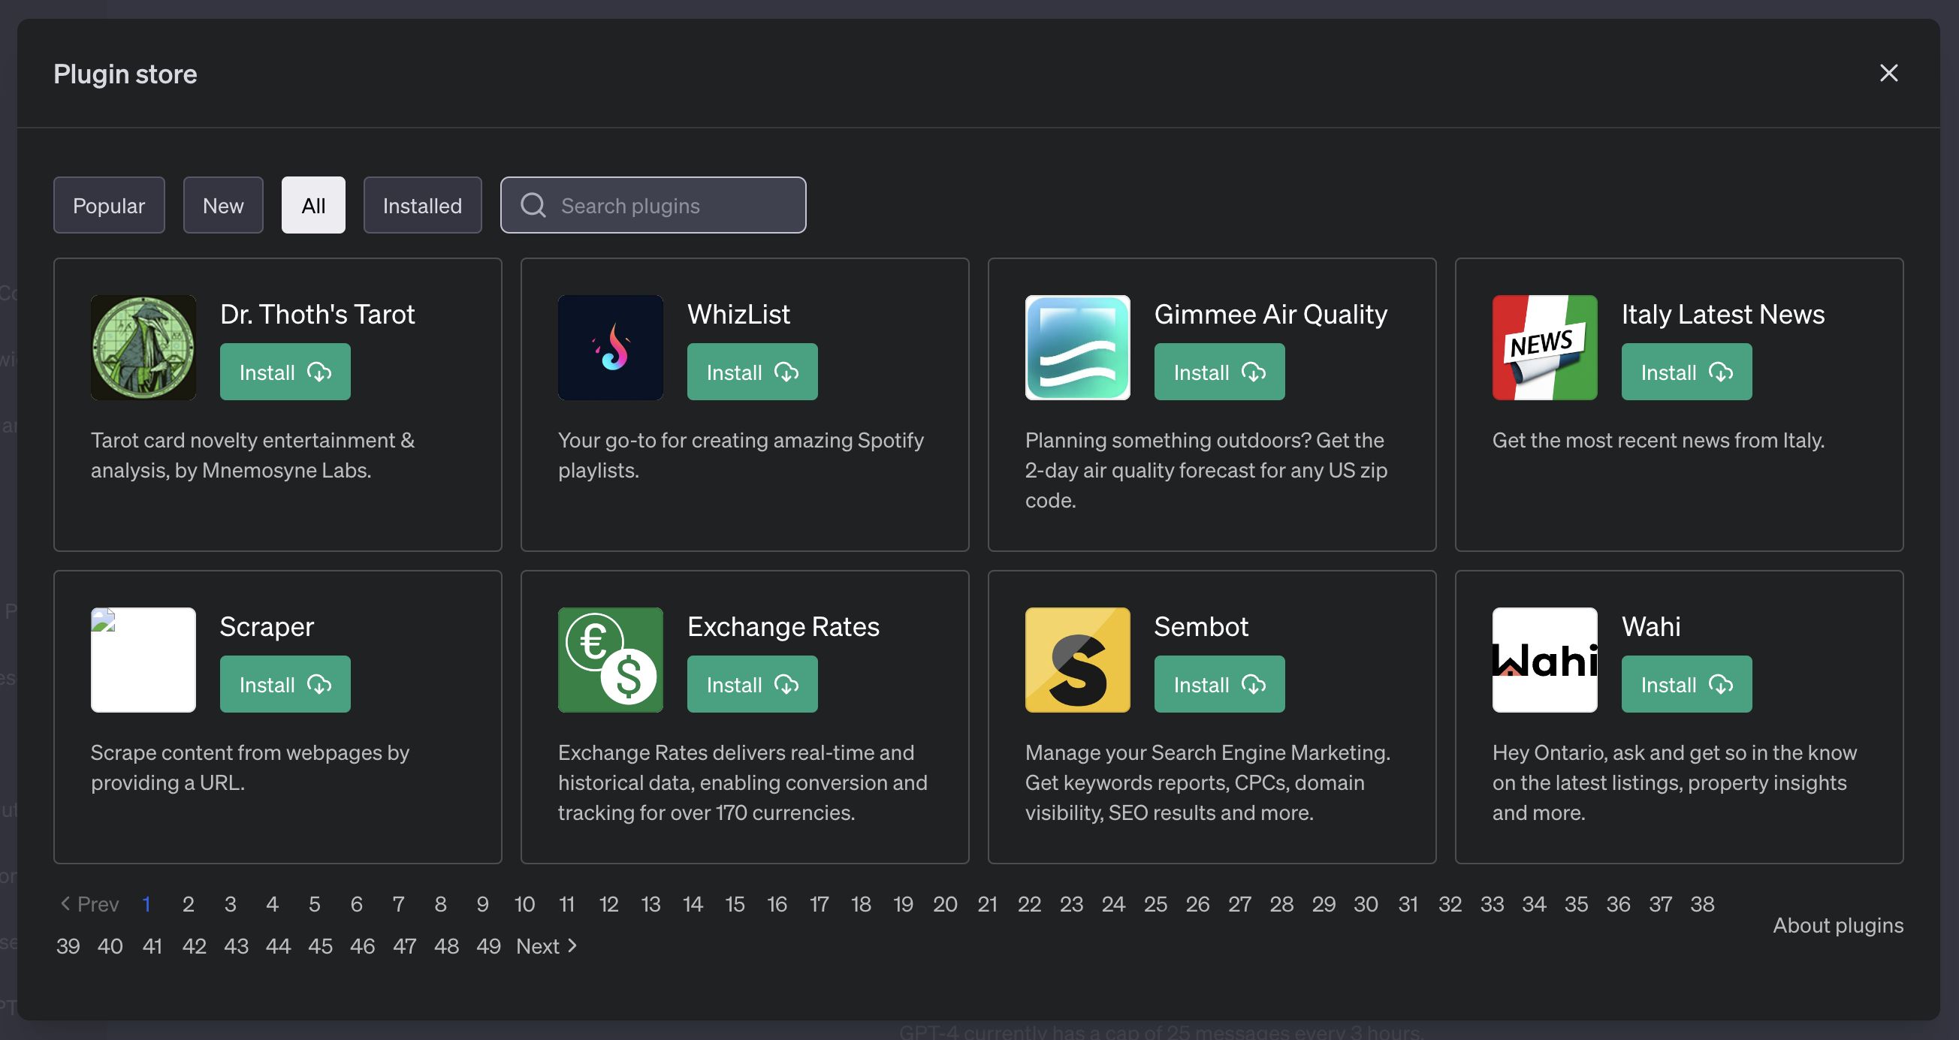This screenshot has height=1040, width=1959.
Task: Install the WhizList plugin
Action: tap(753, 370)
